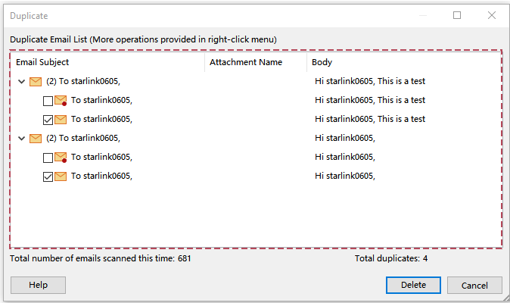Click the Attachment Name column header

[256, 62]
